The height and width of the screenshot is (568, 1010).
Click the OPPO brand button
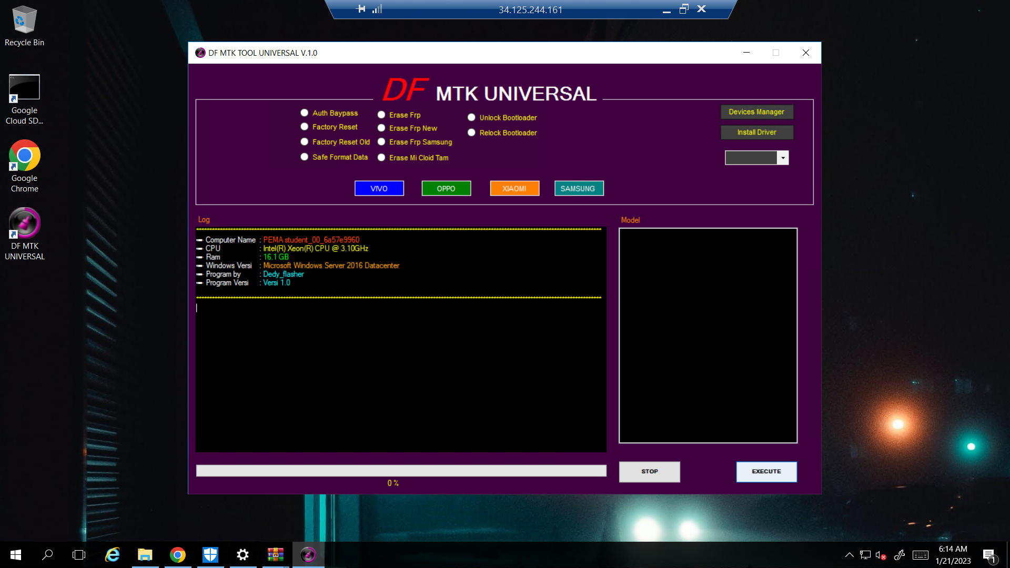pos(446,188)
